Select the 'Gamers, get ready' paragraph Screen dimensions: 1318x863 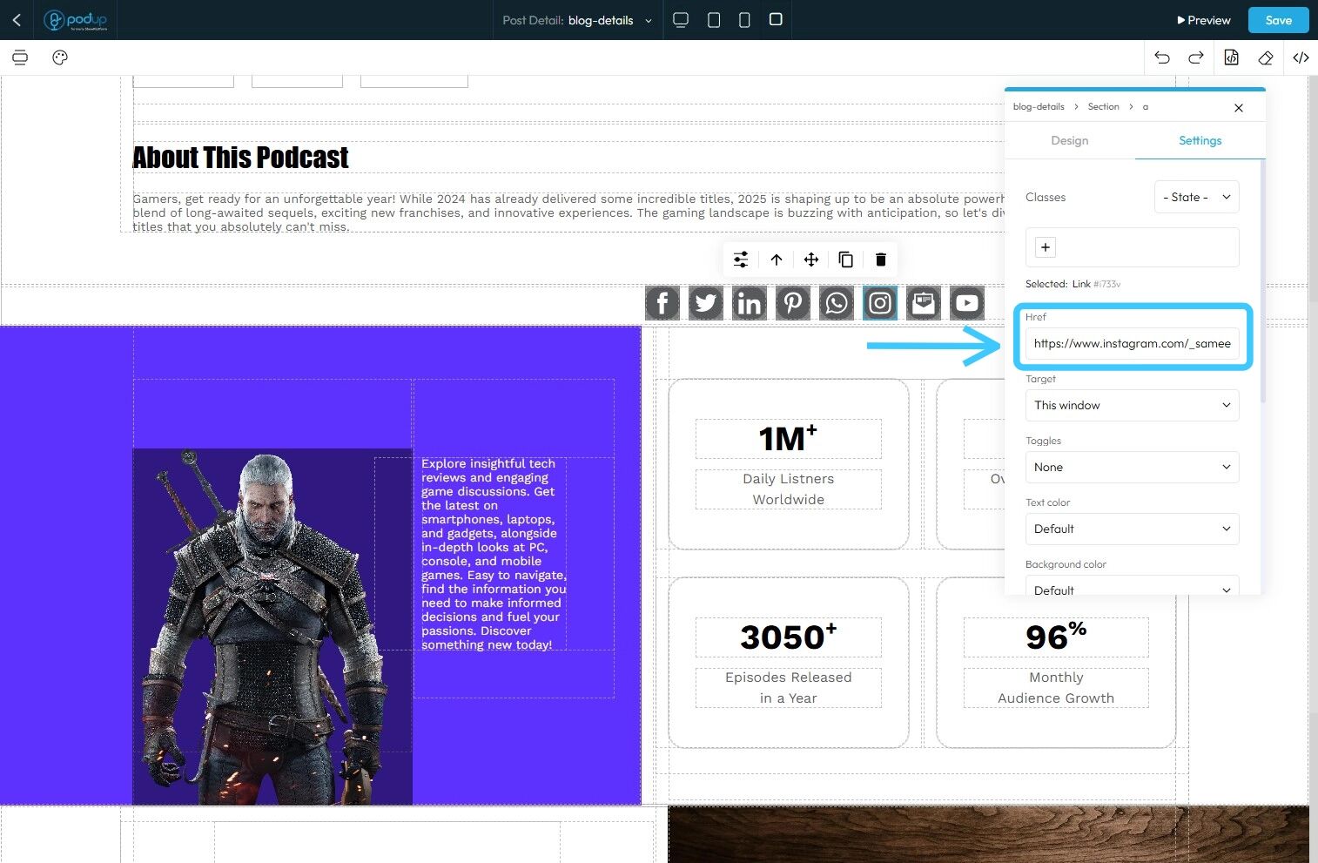coord(568,212)
